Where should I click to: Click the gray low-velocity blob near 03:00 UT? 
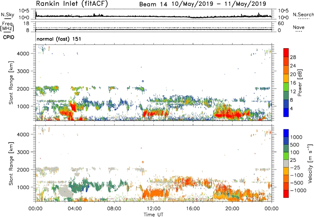(x=65, y=192)
